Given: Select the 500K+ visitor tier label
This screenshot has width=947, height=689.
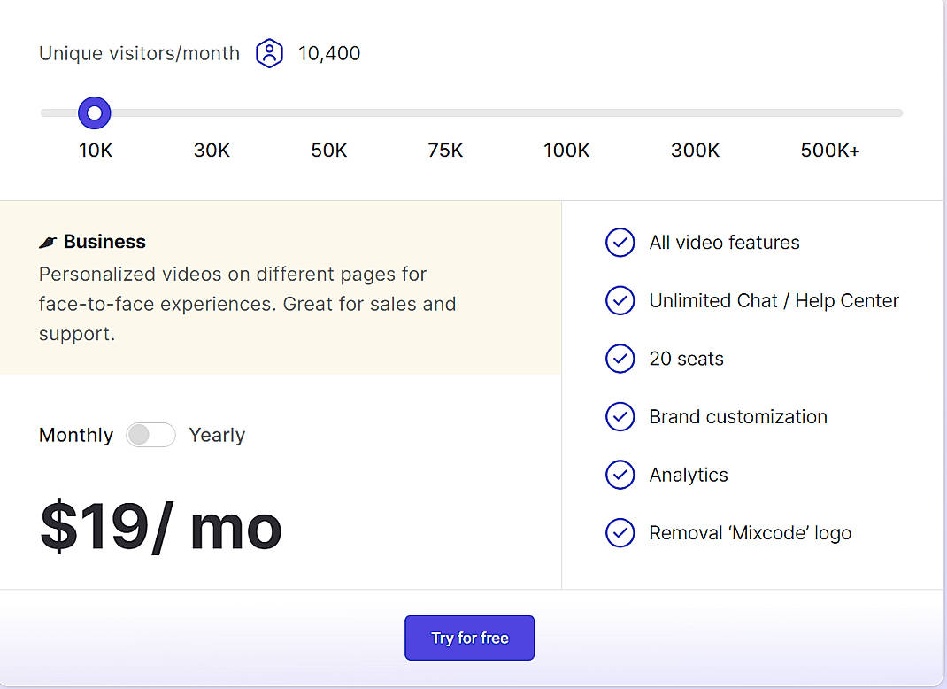Looking at the screenshot, I should [x=830, y=150].
